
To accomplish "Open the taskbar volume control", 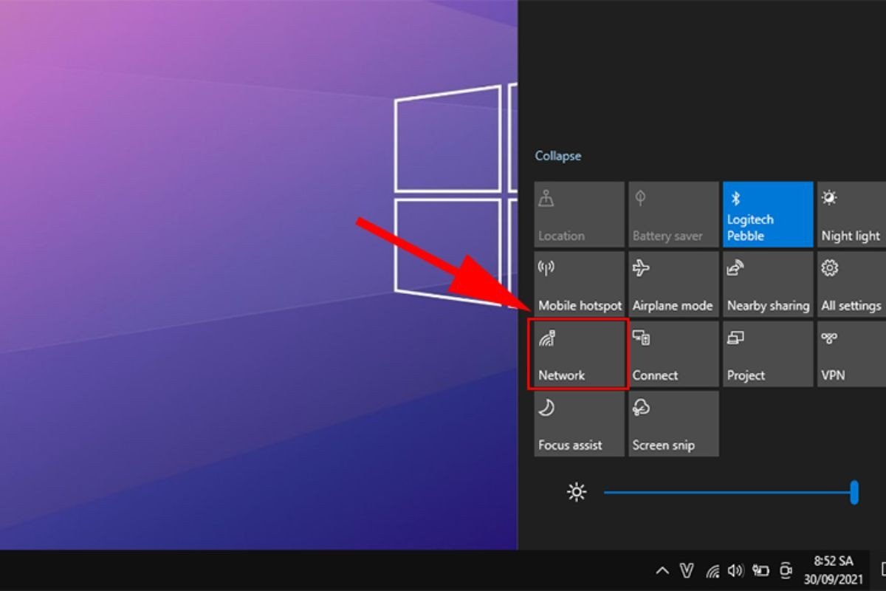I will [x=735, y=570].
